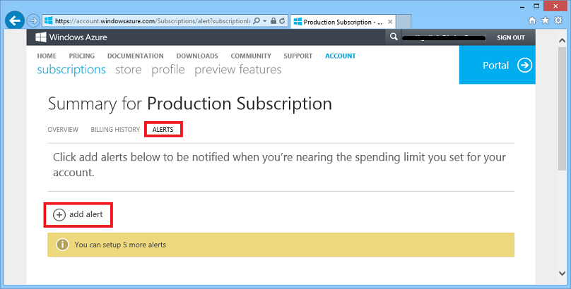Click the browser home icon
The image size is (571, 289).
[x=532, y=20]
